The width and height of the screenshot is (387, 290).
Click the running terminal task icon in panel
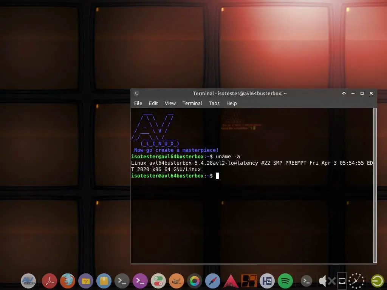[x=306, y=281]
